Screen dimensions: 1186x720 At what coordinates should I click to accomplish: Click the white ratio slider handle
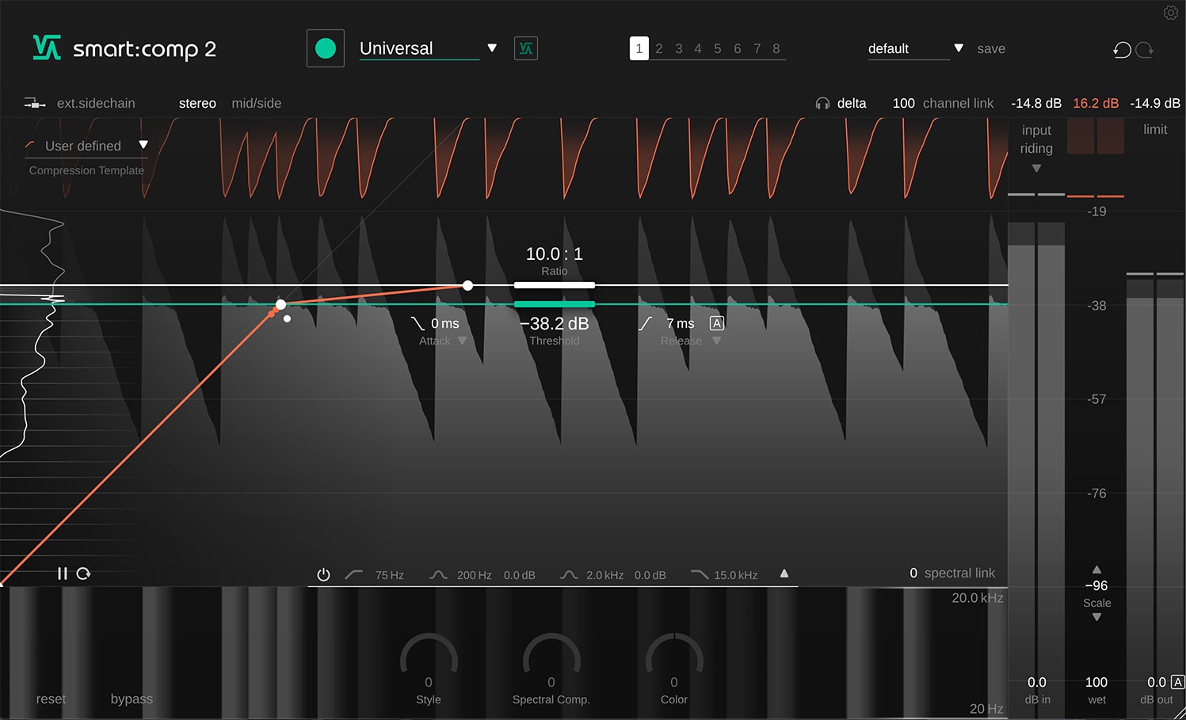tap(555, 285)
